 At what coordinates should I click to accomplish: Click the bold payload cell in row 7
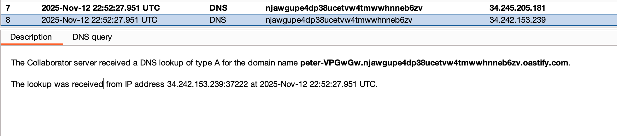point(344,8)
